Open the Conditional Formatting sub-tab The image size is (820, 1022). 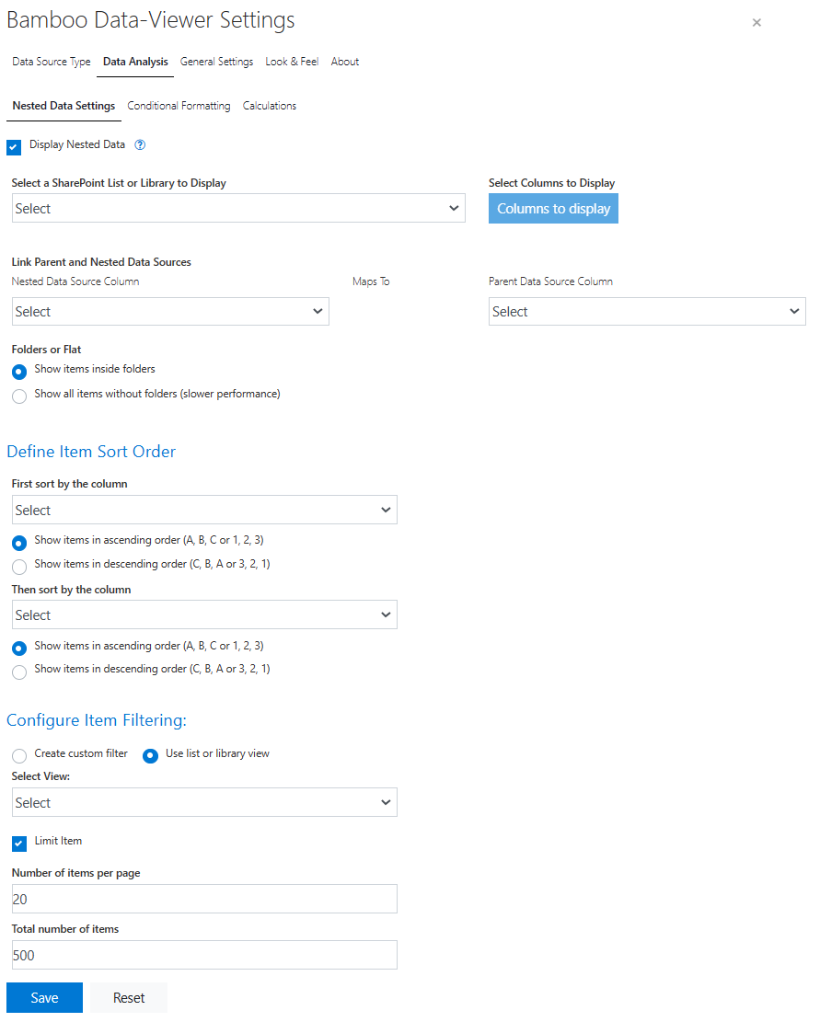[179, 106]
